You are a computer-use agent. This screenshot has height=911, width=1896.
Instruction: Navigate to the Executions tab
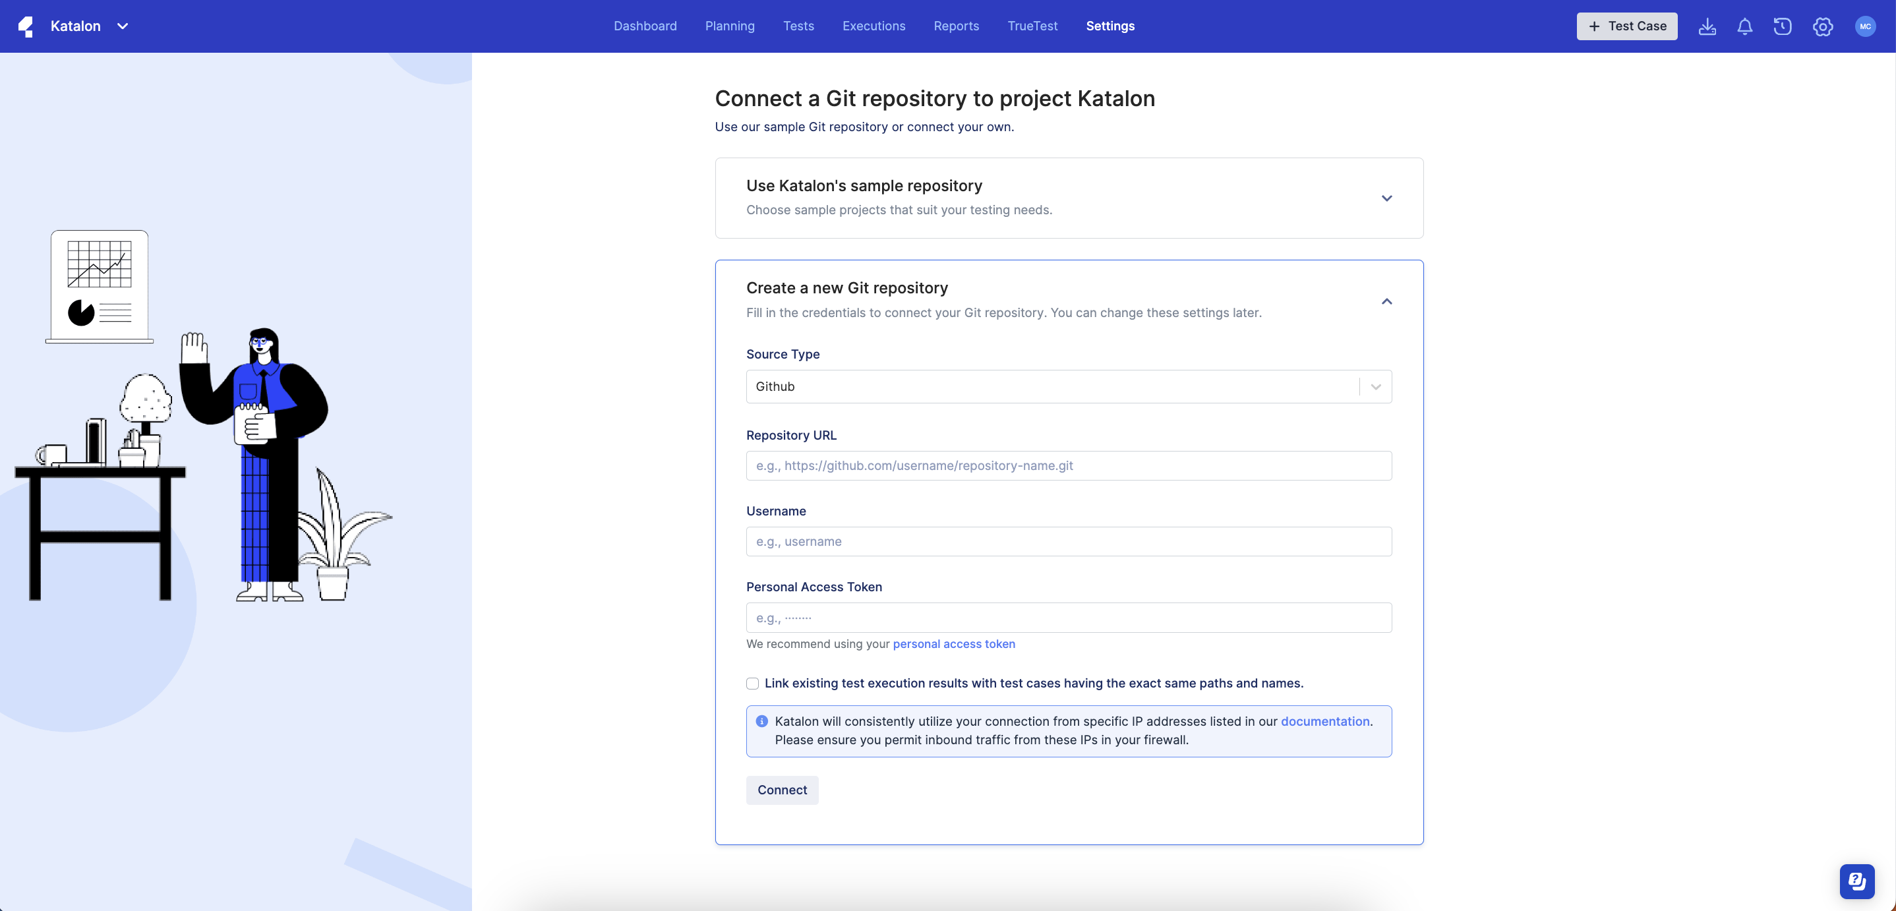(874, 26)
